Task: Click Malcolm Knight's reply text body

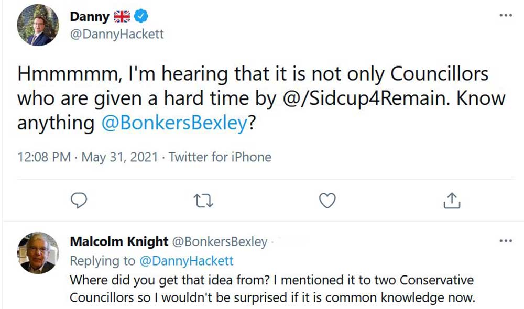Action: (271, 289)
